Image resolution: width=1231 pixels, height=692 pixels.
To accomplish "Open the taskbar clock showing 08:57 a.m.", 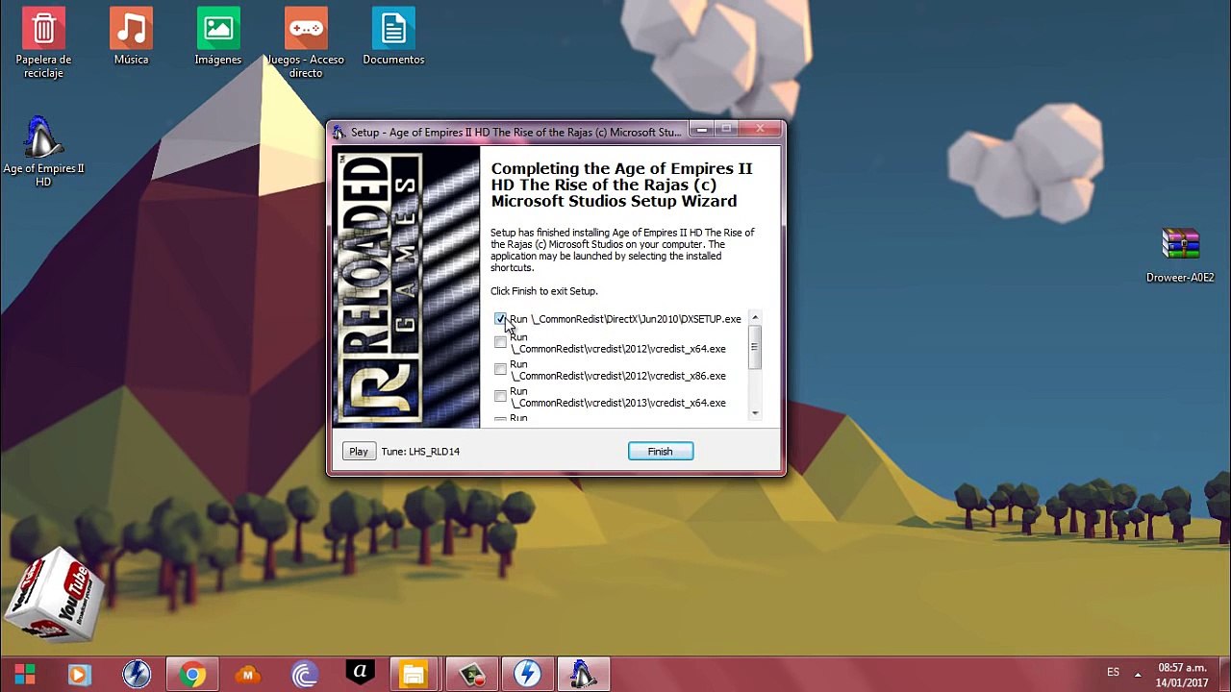I will pos(1183,675).
